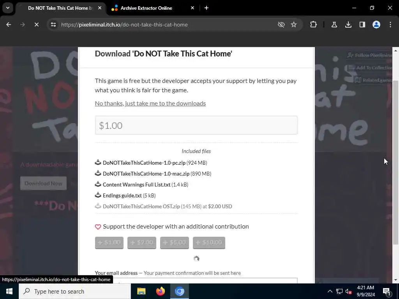Click the Download Now button behind the dialog

pos(43,183)
